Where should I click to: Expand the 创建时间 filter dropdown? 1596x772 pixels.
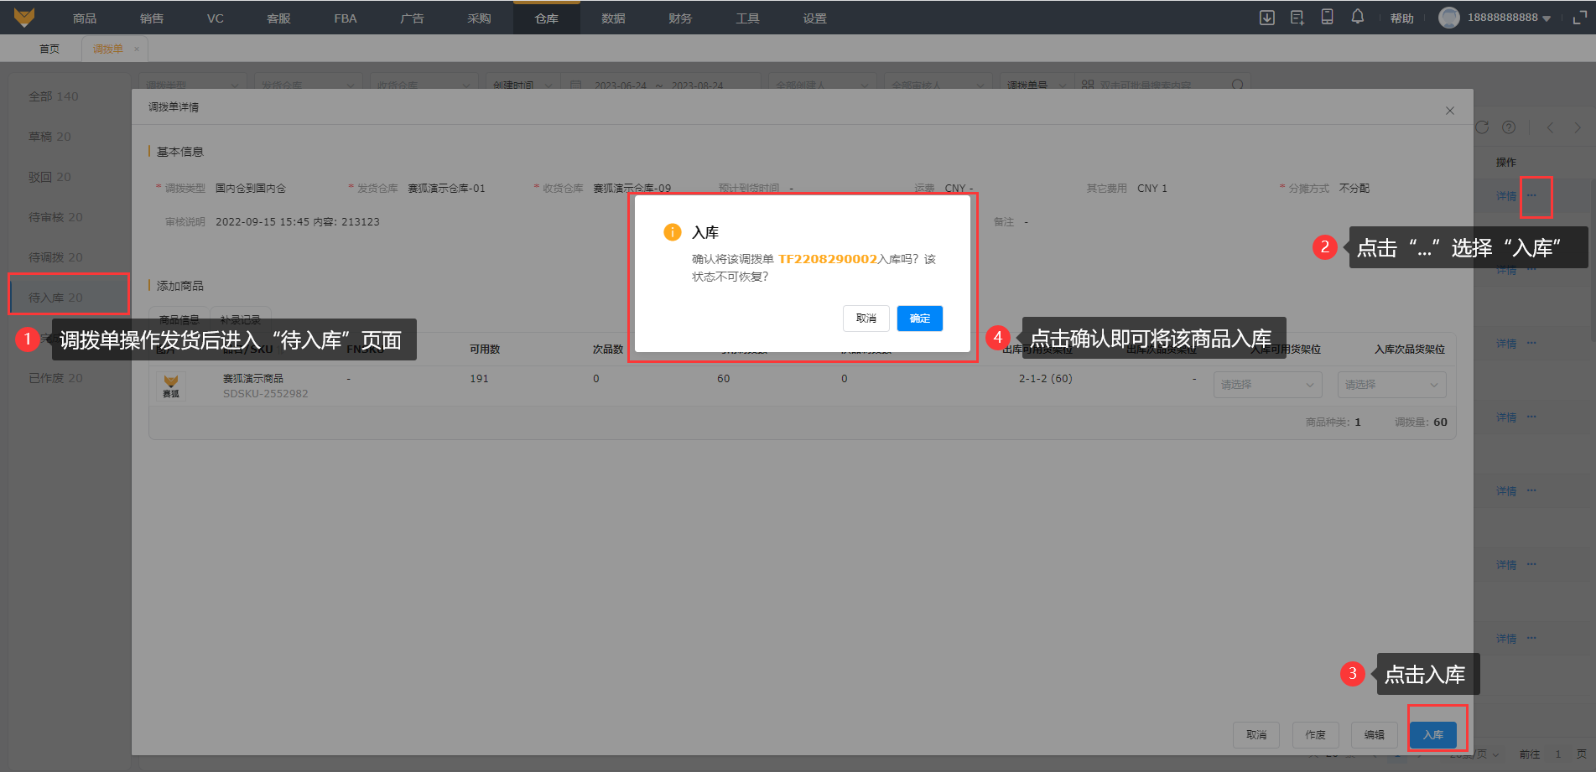[523, 85]
